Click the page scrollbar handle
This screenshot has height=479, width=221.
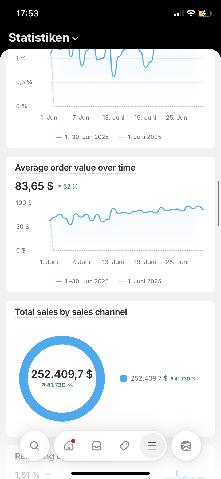point(219,203)
